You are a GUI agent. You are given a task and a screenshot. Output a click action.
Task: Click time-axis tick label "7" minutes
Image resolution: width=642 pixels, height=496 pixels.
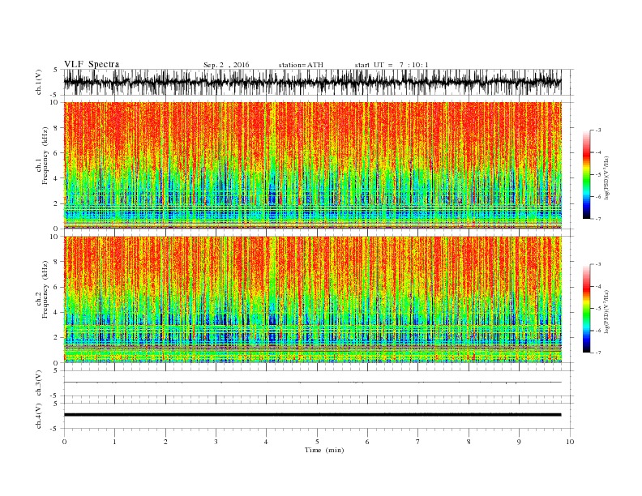tap(418, 442)
